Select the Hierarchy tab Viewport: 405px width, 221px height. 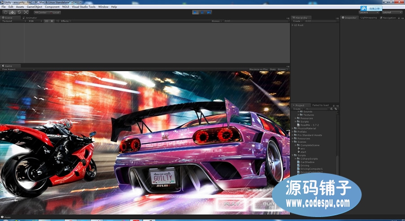(x=301, y=17)
